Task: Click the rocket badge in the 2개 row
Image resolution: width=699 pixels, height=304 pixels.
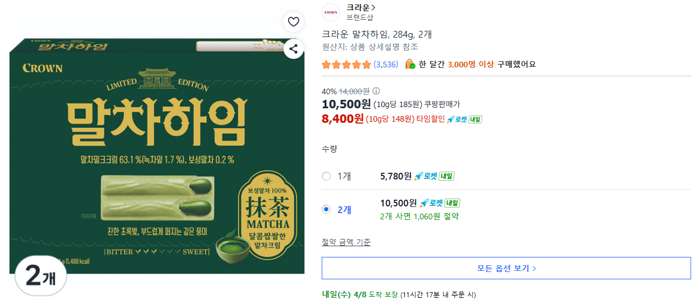Action: coord(439,203)
